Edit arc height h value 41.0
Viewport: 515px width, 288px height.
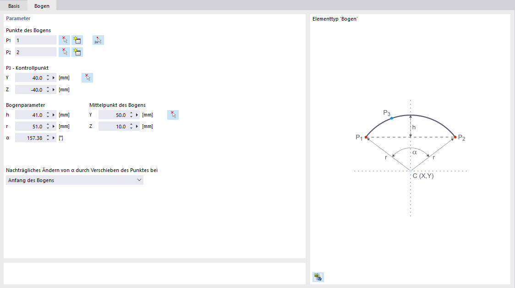tap(30, 115)
